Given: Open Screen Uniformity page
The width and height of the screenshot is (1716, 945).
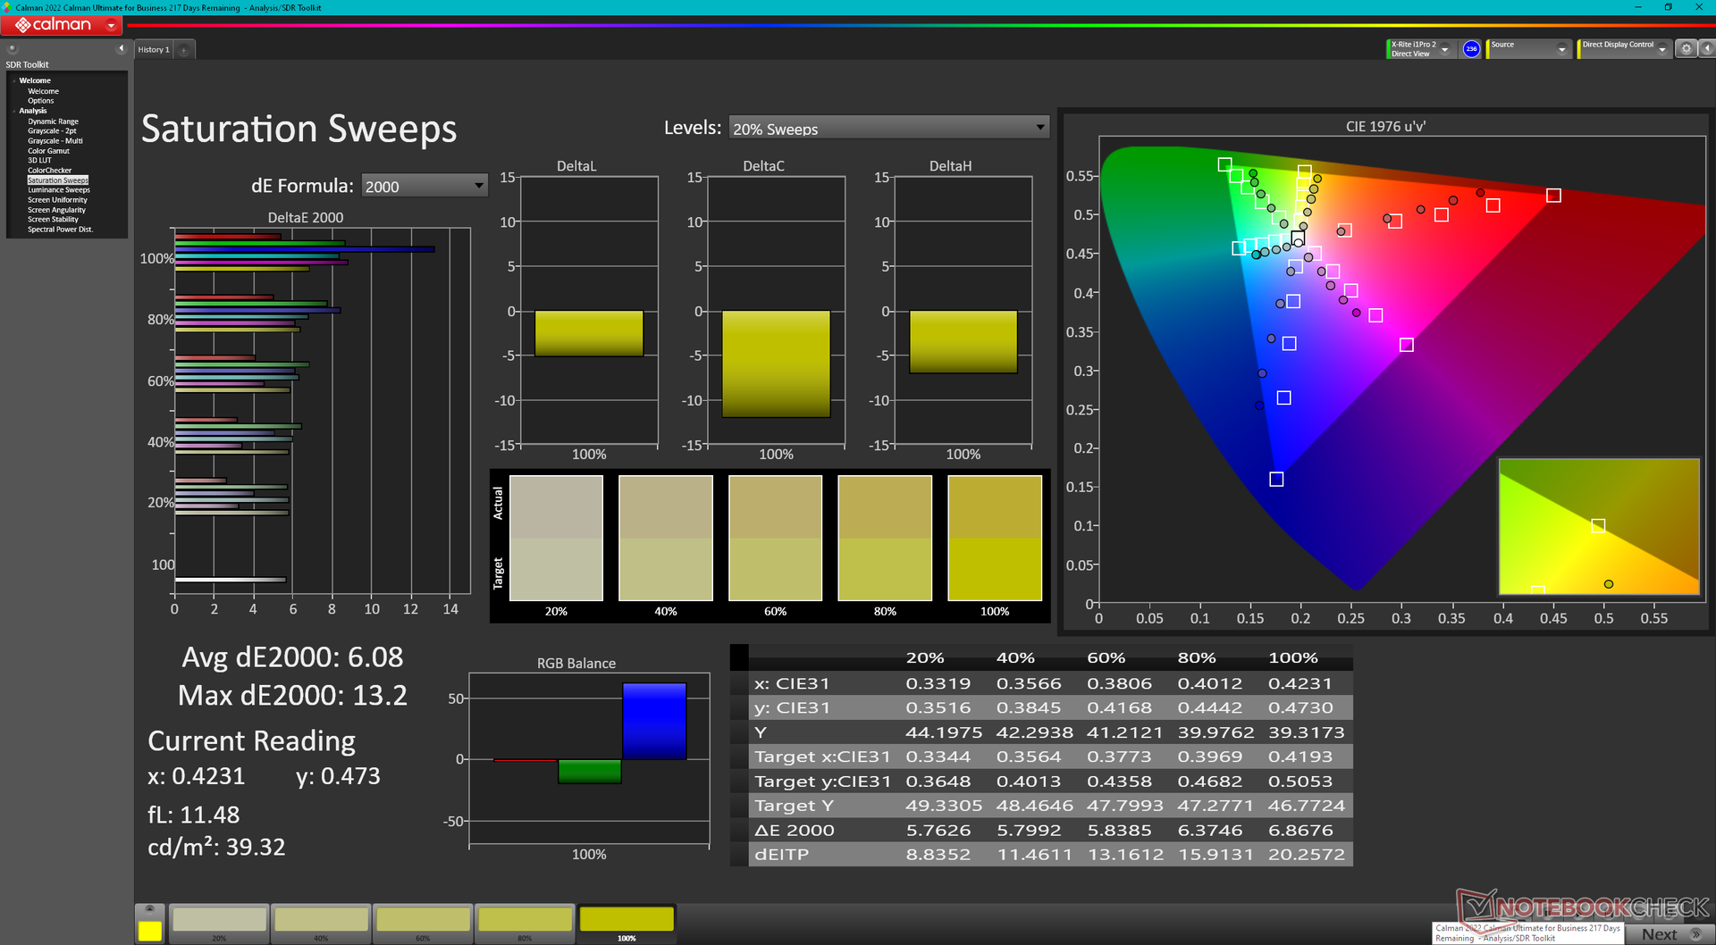Looking at the screenshot, I should (57, 200).
